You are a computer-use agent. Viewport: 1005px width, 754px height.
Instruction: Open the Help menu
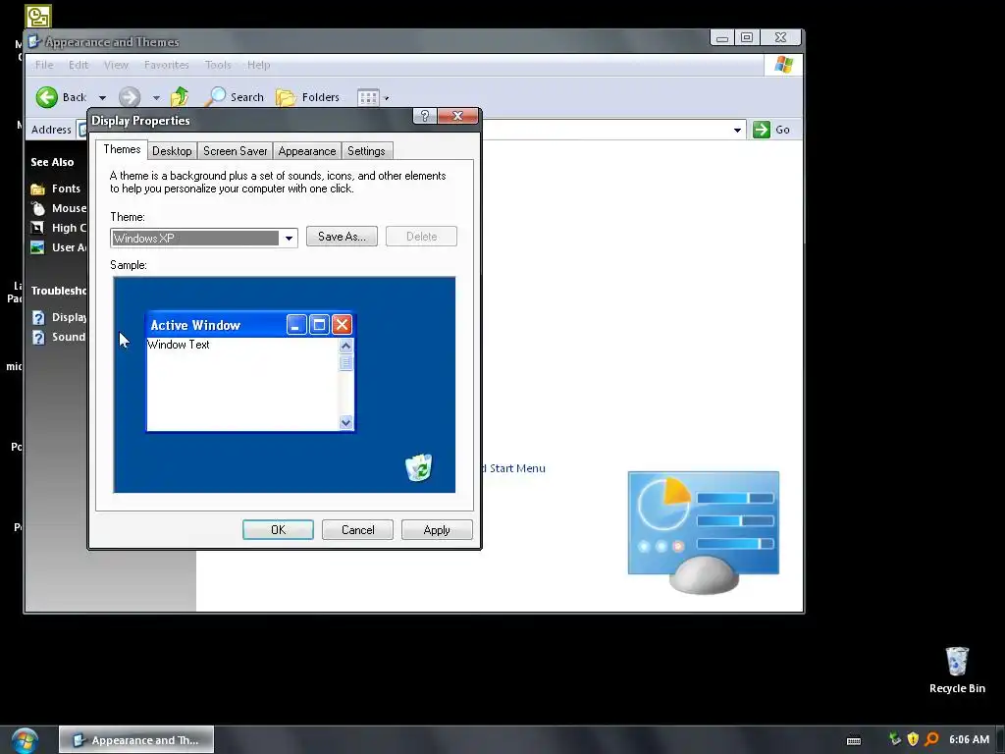click(x=258, y=65)
